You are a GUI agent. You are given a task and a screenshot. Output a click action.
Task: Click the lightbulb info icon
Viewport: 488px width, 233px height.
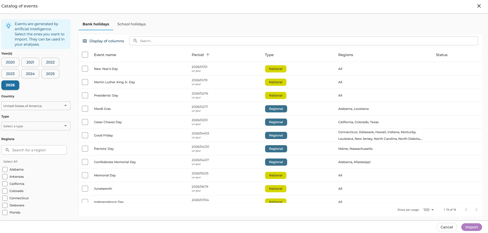coord(8,26)
